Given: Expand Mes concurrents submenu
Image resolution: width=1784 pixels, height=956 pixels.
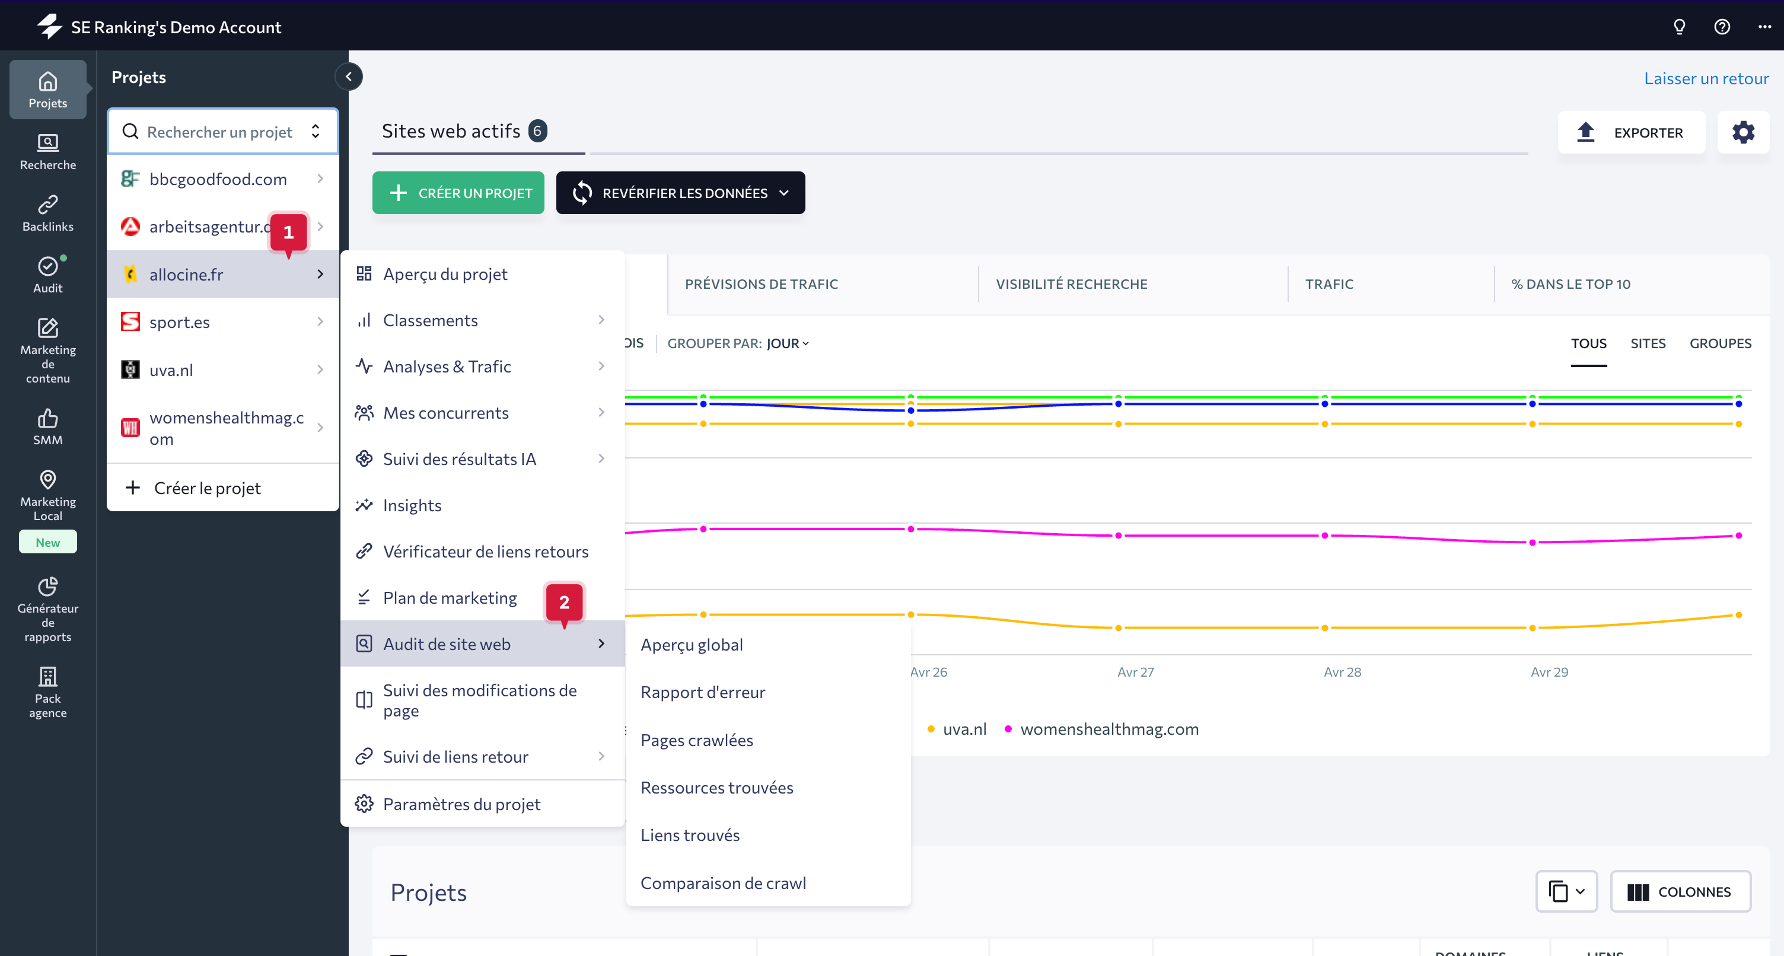Looking at the screenshot, I should pyautogui.click(x=600, y=412).
